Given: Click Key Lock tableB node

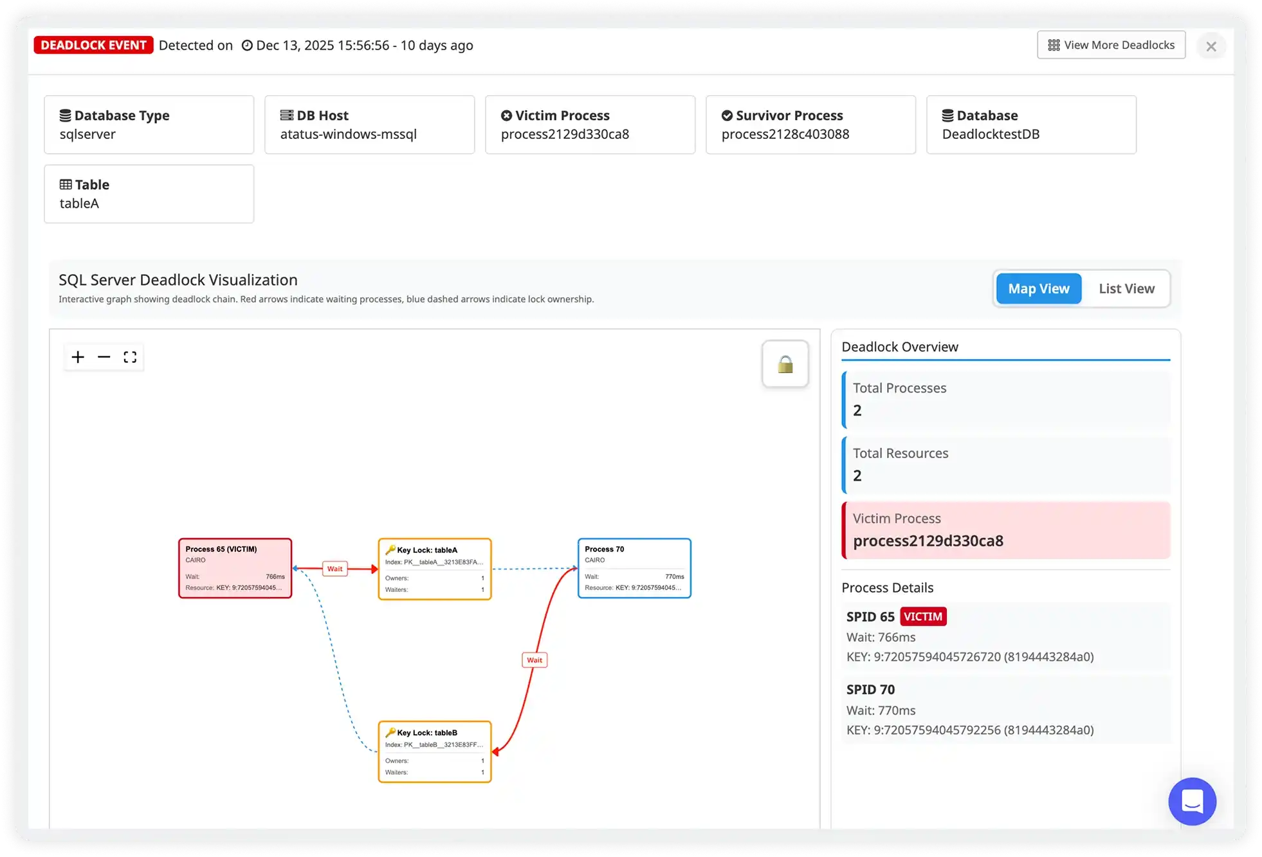Looking at the screenshot, I should tap(434, 751).
